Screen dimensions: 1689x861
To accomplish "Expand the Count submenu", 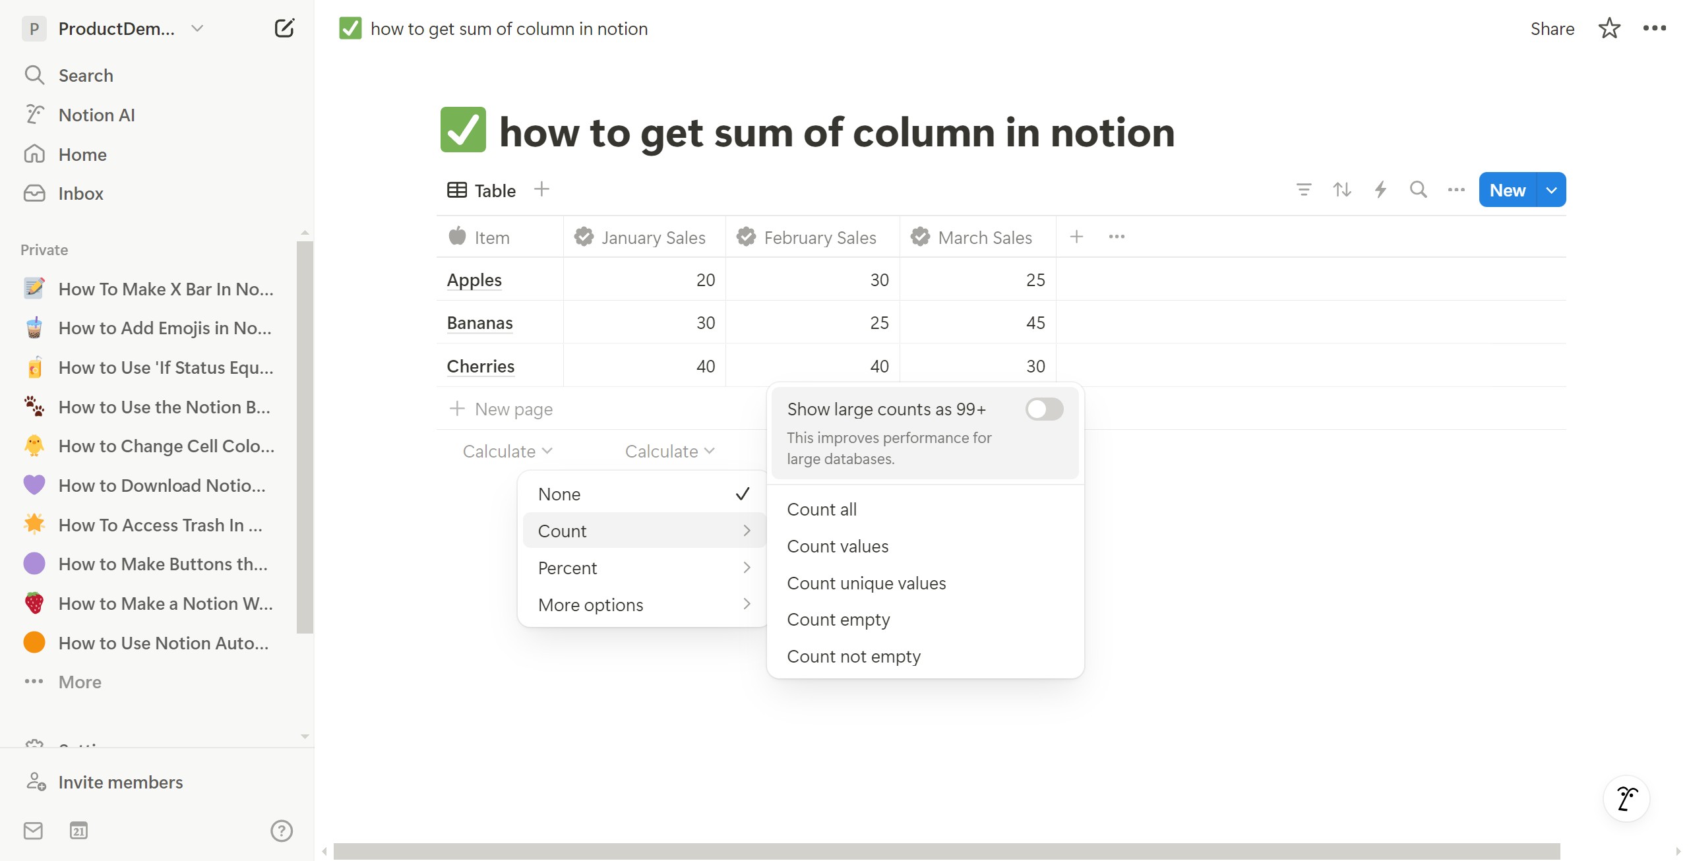I will pos(644,531).
